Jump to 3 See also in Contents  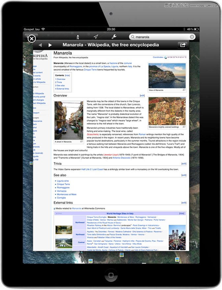(x=60, y=85)
